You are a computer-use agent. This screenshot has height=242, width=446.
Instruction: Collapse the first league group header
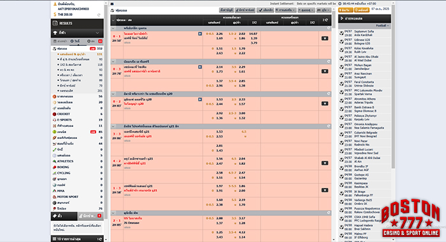113,29
